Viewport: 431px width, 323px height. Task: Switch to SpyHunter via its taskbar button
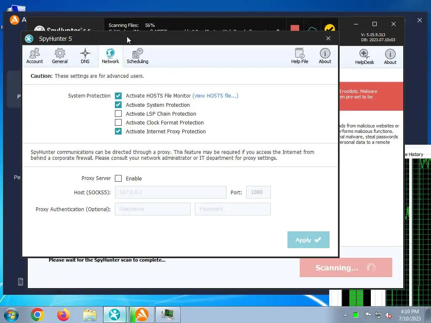pos(114,315)
